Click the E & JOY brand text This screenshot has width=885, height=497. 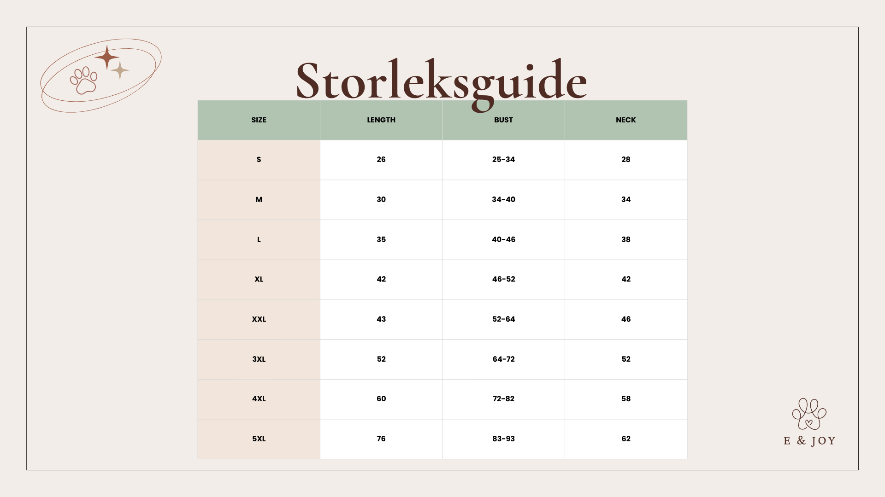coord(809,441)
